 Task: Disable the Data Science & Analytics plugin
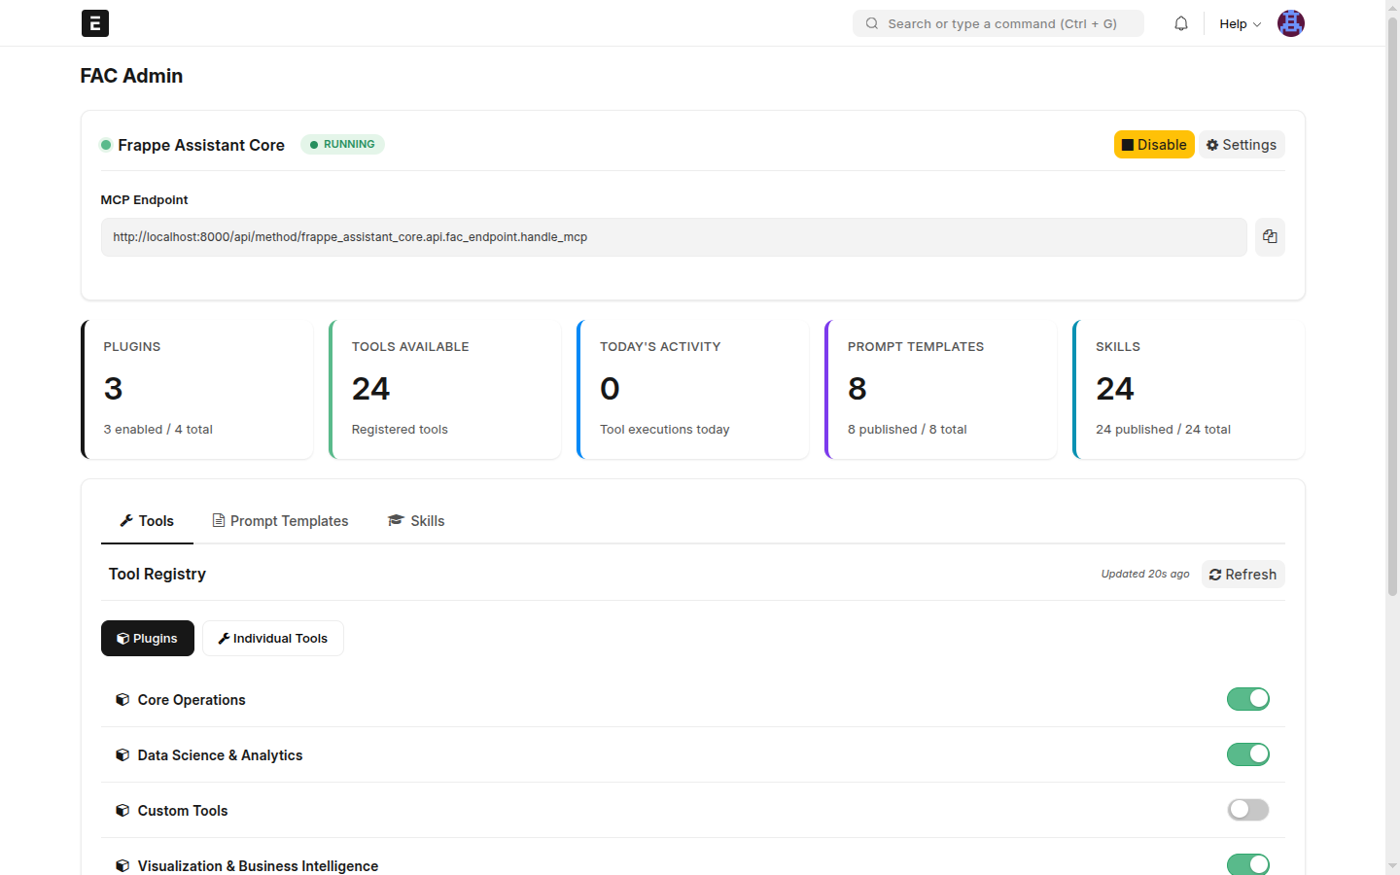1248,754
